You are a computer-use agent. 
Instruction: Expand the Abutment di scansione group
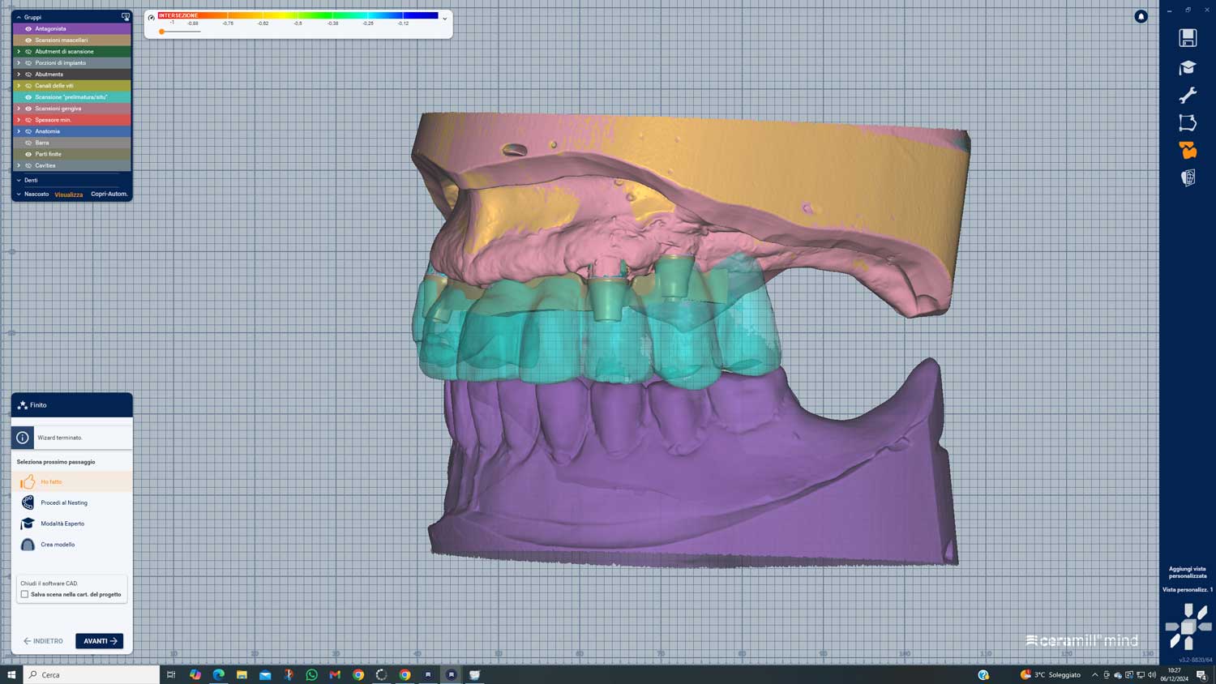click(x=19, y=51)
